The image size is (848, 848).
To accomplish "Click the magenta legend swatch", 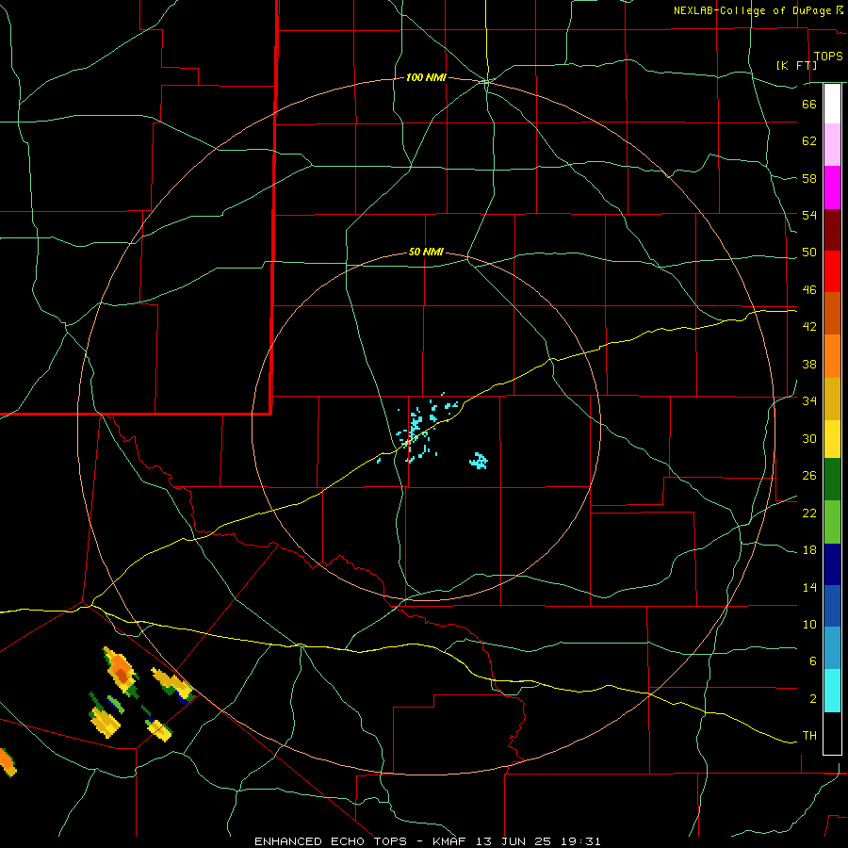I will pyautogui.click(x=832, y=188).
